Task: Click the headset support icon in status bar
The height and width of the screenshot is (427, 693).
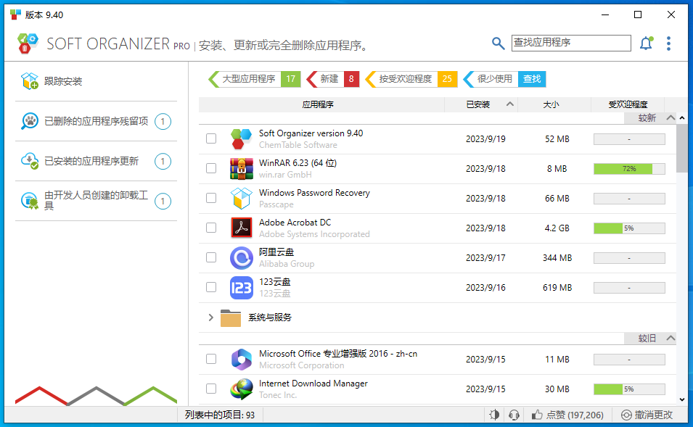Action: click(514, 415)
